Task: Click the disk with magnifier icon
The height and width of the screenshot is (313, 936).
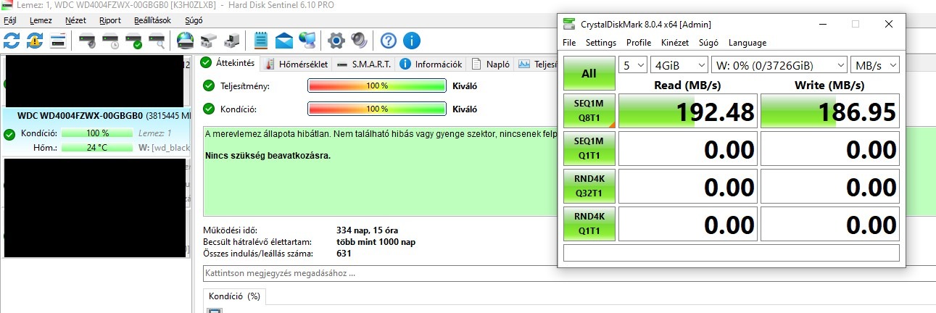Action: pyautogui.click(x=157, y=40)
